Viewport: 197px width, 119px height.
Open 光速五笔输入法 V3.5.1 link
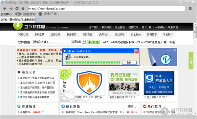[x=159, y=97]
